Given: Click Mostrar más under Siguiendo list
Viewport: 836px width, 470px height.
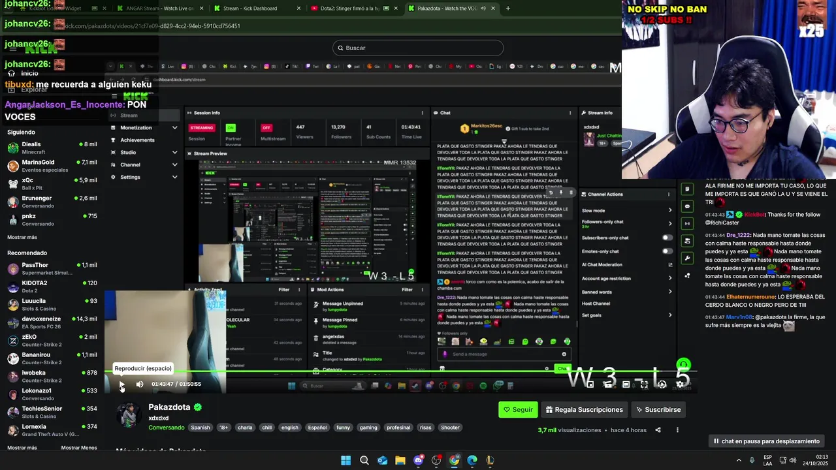Looking at the screenshot, I should click(x=22, y=238).
